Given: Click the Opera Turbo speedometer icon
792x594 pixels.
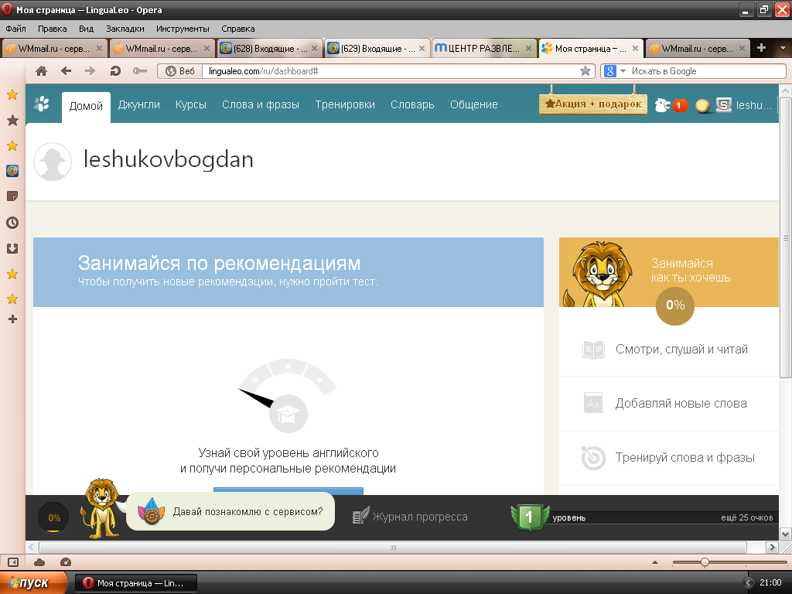Looking at the screenshot, I should point(66,562).
